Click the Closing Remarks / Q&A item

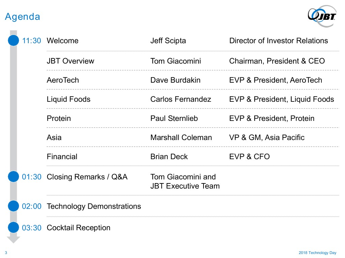coord(87,177)
